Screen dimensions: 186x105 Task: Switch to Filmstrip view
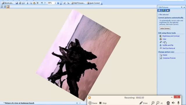pos(5,7)
